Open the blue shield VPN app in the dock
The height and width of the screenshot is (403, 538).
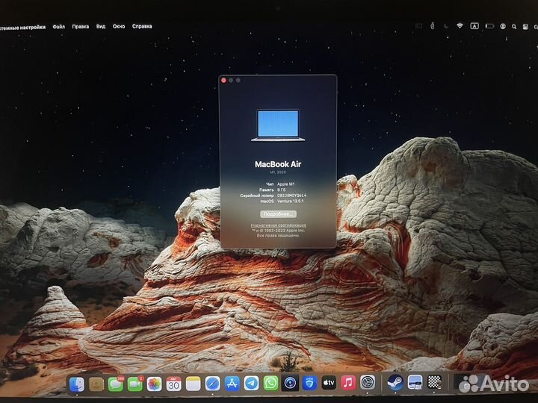309,383
